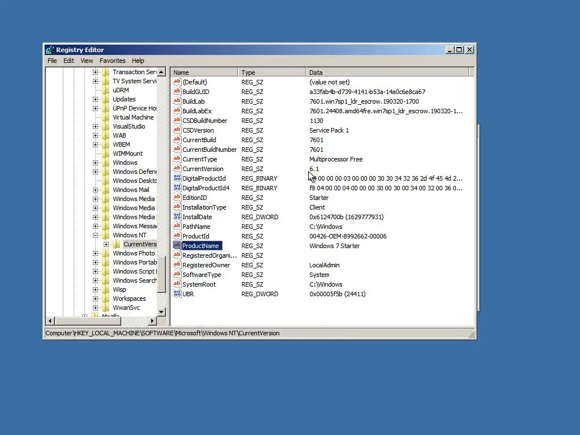Select the Virtual Machine key in the tree
The image size is (580, 435).
coord(133,117)
